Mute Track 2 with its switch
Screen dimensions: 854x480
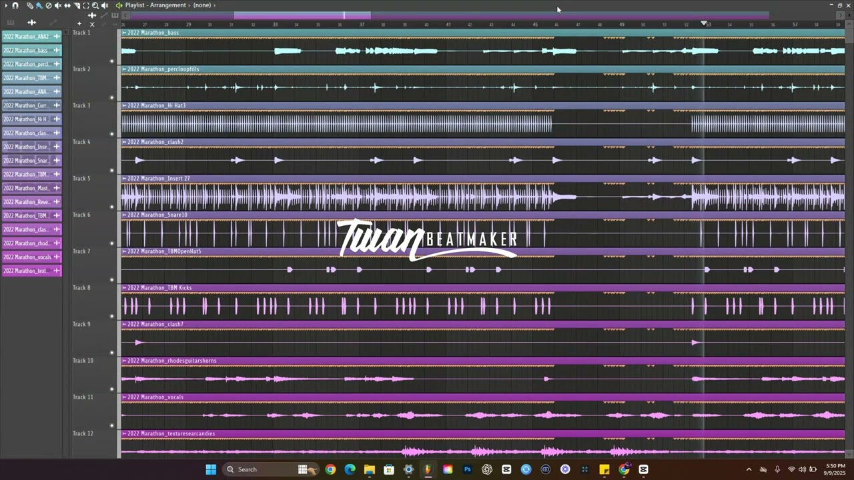pos(112,98)
